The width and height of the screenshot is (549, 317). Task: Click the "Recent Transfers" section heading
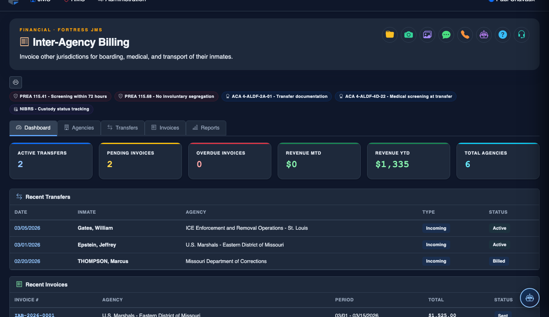[x=48, y=197]
